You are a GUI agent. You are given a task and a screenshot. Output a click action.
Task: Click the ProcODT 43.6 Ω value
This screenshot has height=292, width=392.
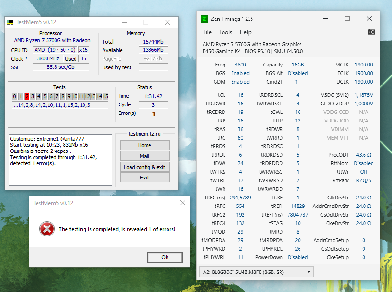[364, 155]
